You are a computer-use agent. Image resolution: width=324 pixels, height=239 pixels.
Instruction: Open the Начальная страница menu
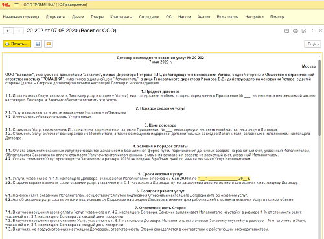point(21,17)
